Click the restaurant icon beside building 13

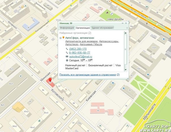click(66, 90)
